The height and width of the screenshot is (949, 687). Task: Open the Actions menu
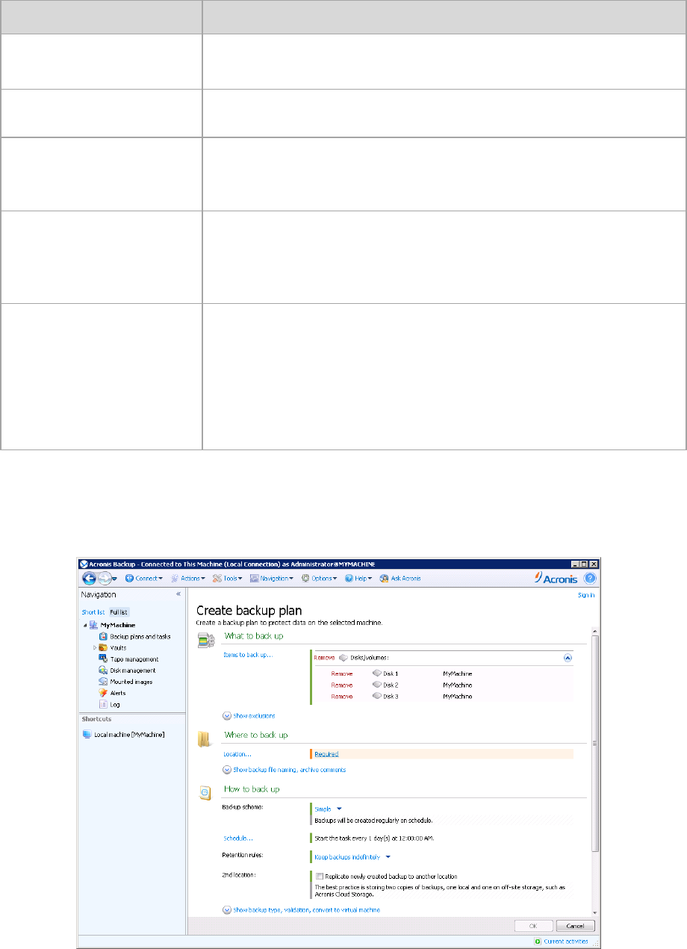click(188, 579)
